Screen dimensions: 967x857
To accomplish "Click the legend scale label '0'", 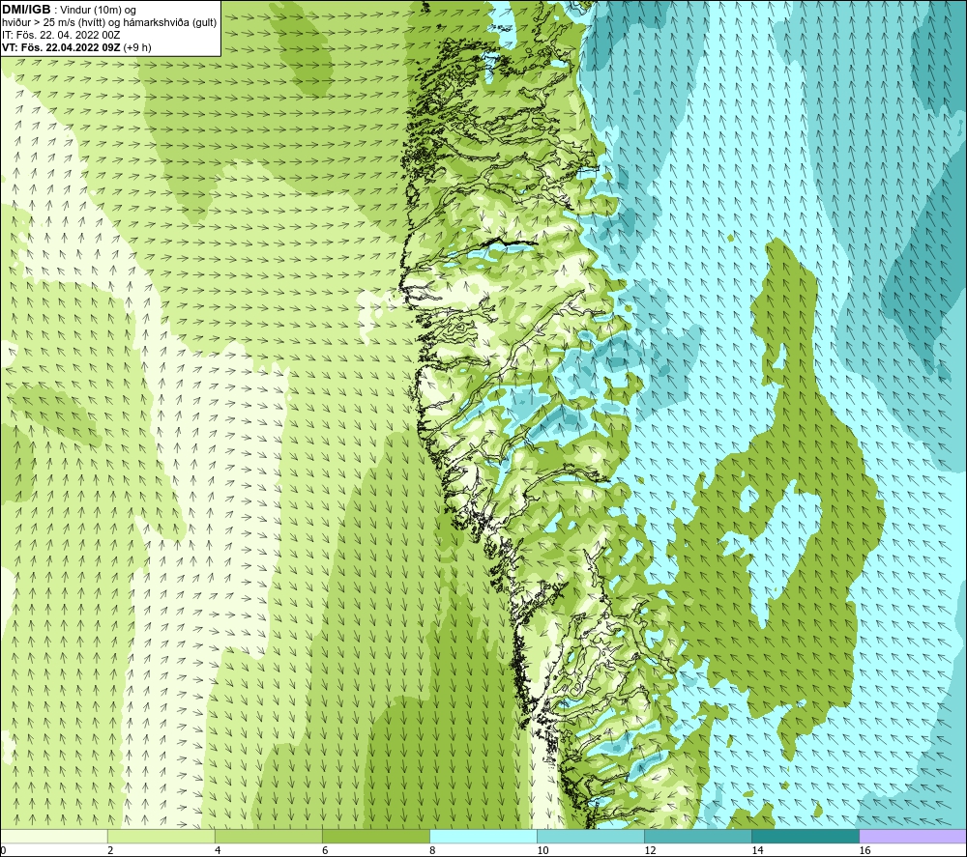I will 4,851.
